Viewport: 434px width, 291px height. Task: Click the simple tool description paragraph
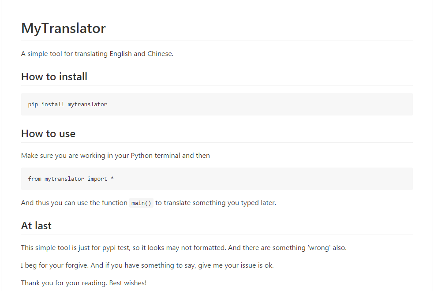[x=97, y=54]
